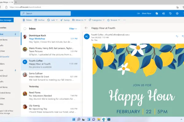
Task: Click the Delete trash icon
Action: click(x=24, y=20)
